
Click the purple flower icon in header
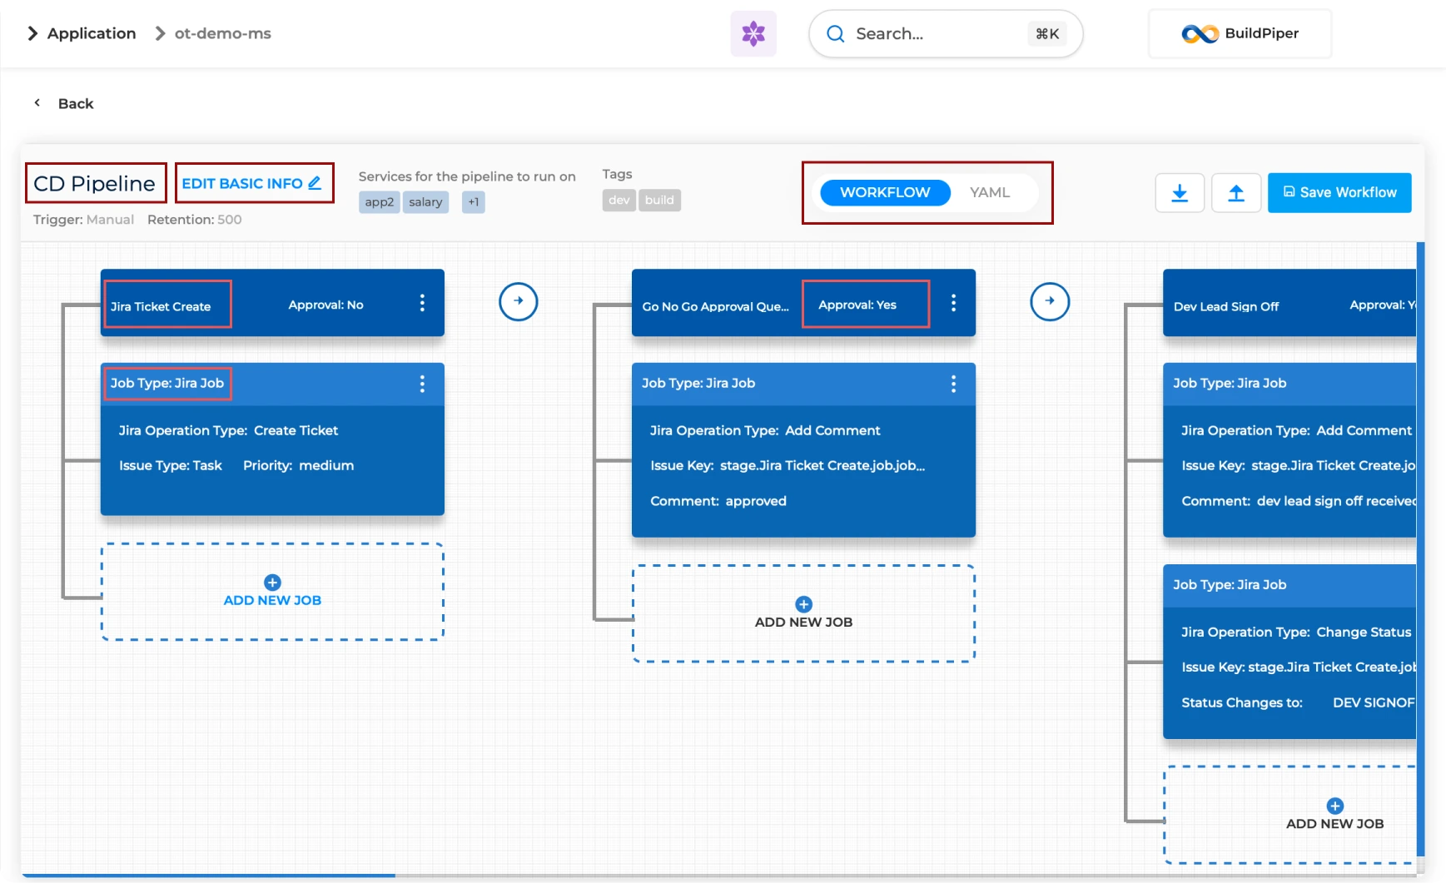click(x=753, y=33)
